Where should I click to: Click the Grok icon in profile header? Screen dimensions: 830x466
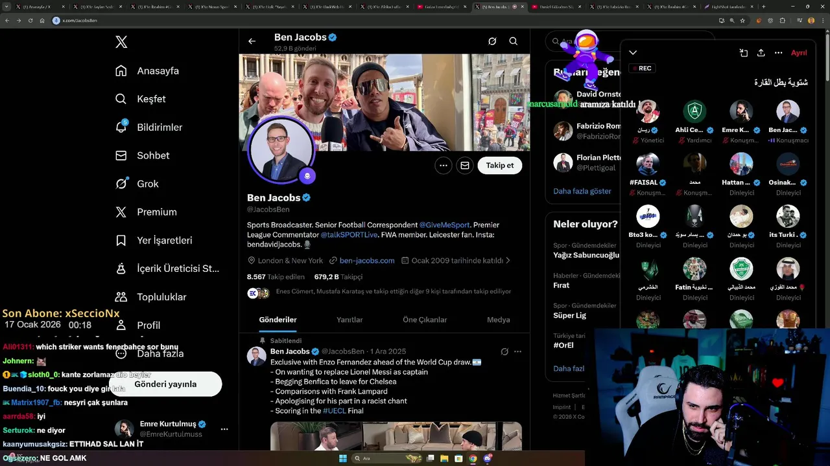[492, 41]
